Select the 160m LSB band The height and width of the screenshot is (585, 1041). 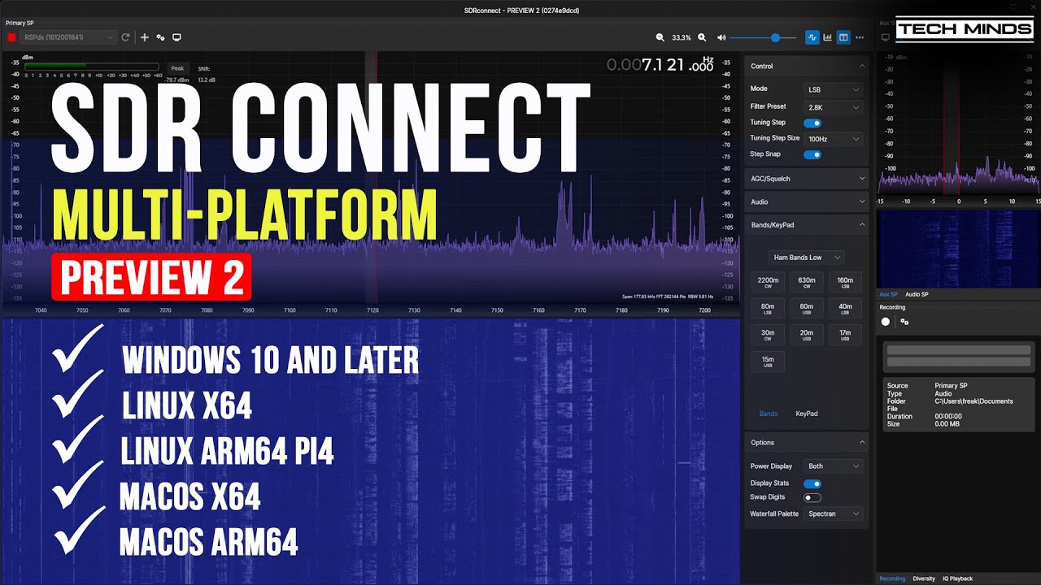point(845,283)
